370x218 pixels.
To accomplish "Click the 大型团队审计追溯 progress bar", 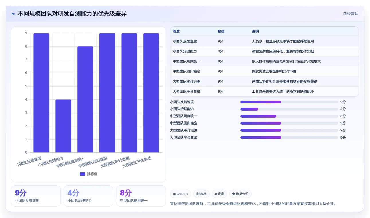I will pyautogui.click(x=289, y=130).
